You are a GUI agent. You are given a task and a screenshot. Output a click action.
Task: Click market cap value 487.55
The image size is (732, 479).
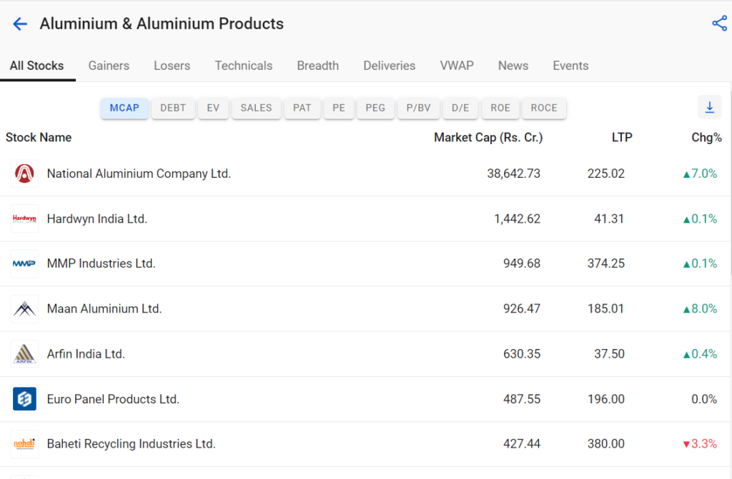(521, 399)
